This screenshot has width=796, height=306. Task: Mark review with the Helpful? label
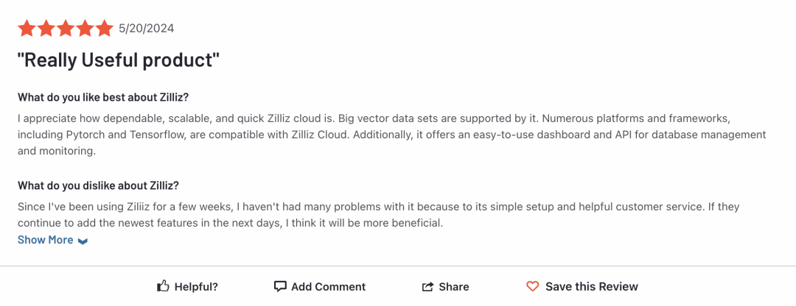point(196,286)
